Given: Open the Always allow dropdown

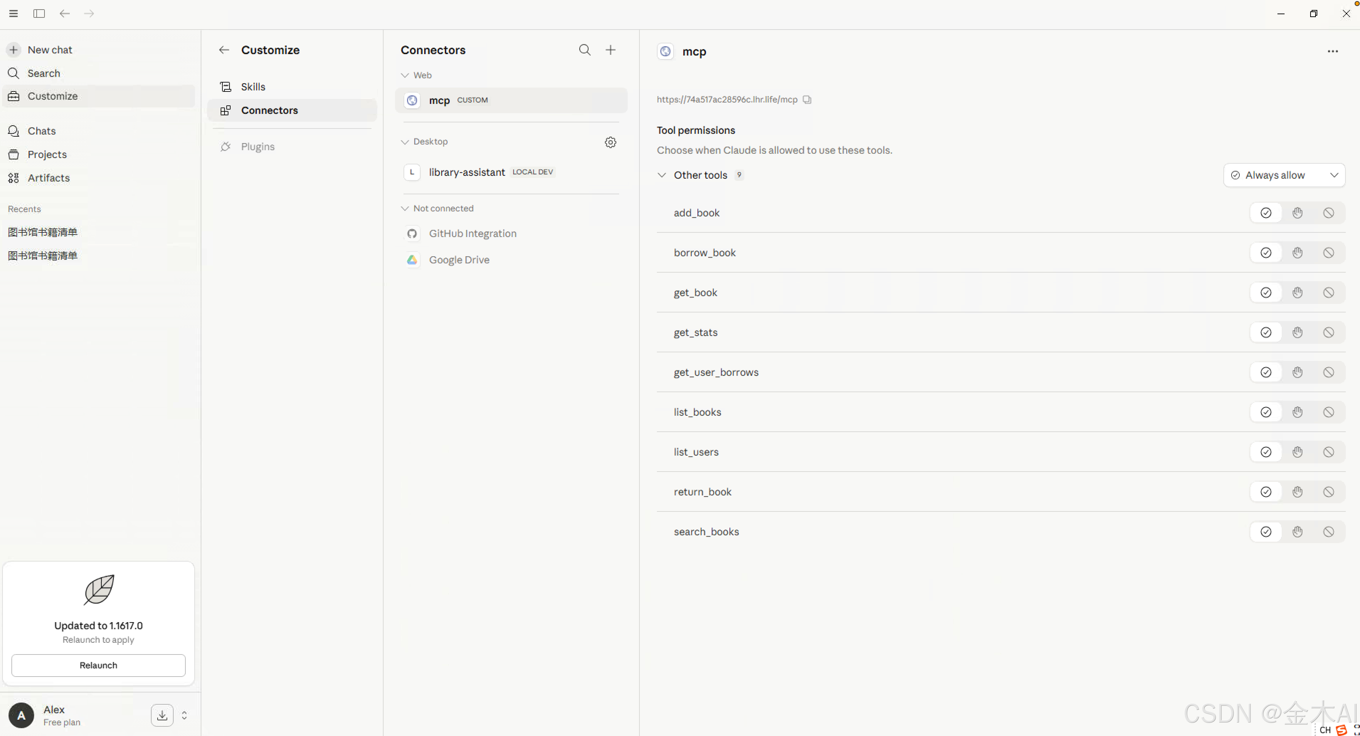Looking at the screenshot, I should click(x=1284, y=175).
